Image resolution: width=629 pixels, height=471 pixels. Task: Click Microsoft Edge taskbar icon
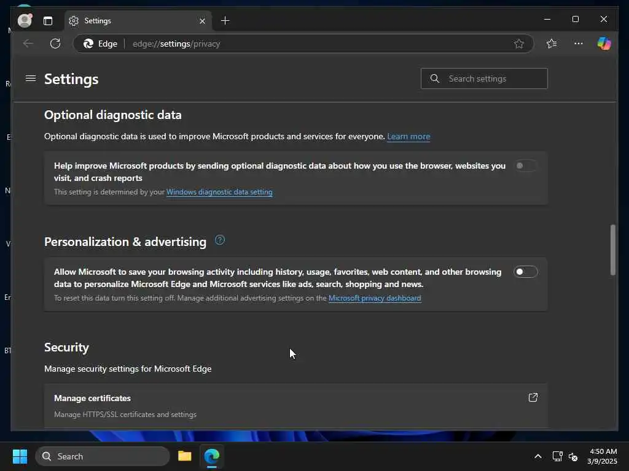(x=212, y=456)
